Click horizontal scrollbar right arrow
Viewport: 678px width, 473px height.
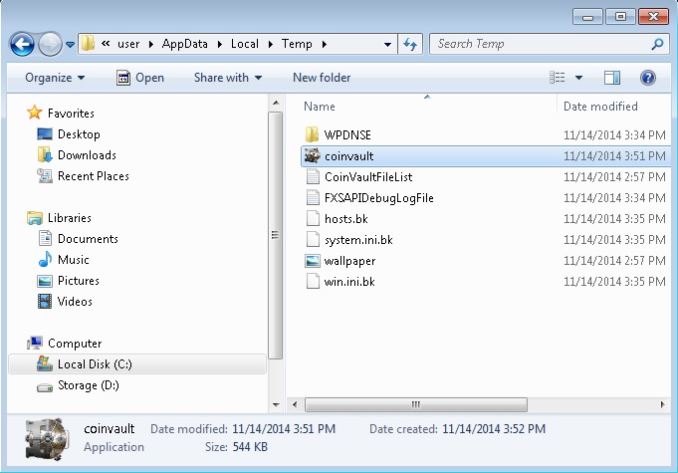662,405
